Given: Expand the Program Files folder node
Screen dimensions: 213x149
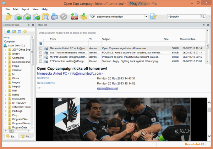Looking at the screenshot, I should (6, 119).
